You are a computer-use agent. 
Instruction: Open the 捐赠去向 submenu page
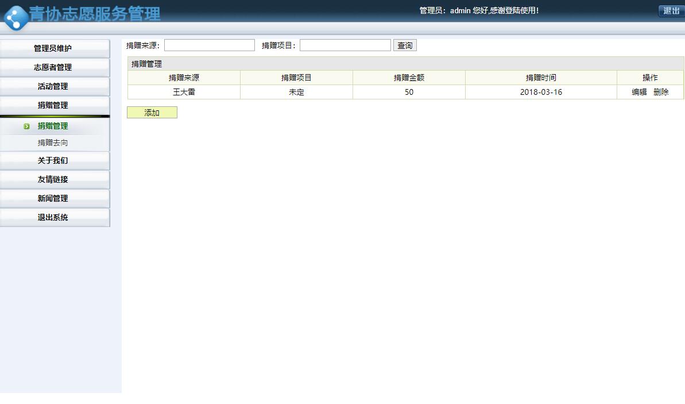click(x=53, y=143)
